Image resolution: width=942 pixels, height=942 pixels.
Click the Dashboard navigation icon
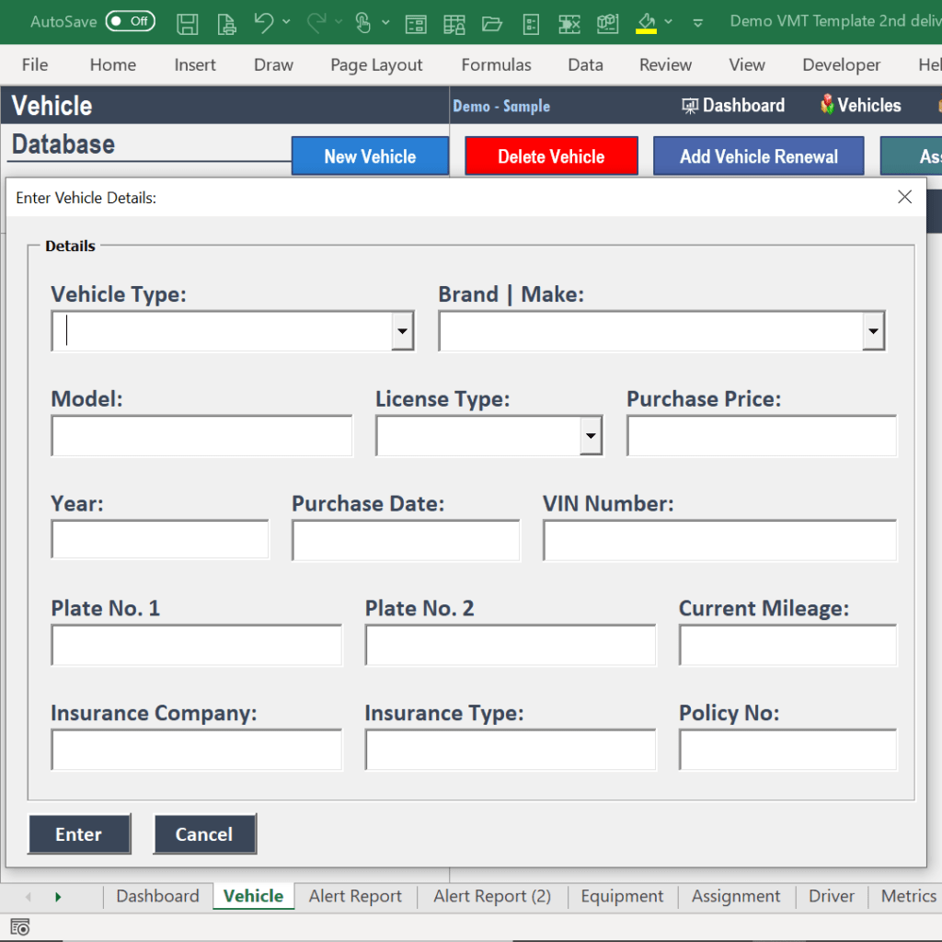point(733,105)
